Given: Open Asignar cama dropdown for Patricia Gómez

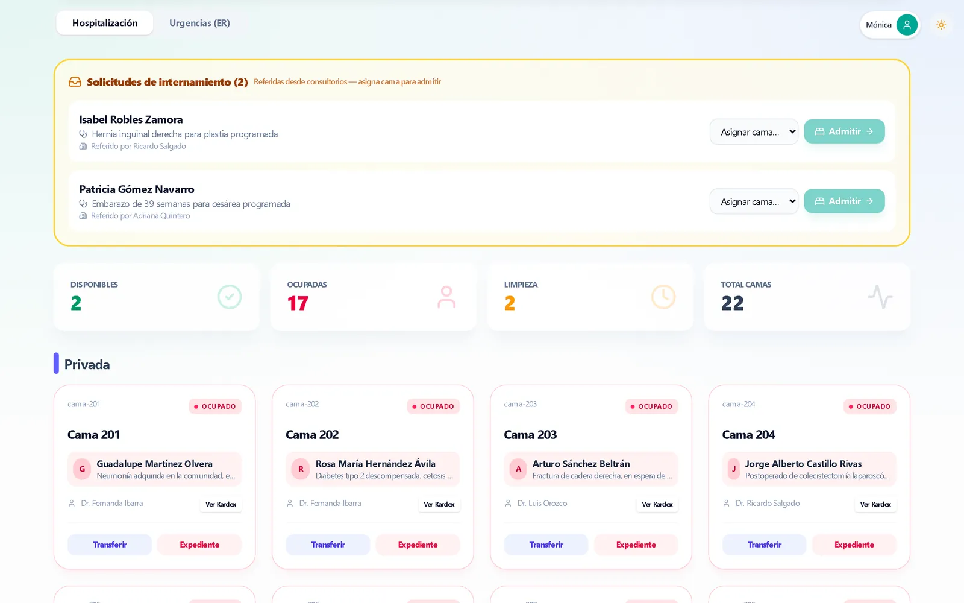Looking at the screenshot, I should point(754,201).
